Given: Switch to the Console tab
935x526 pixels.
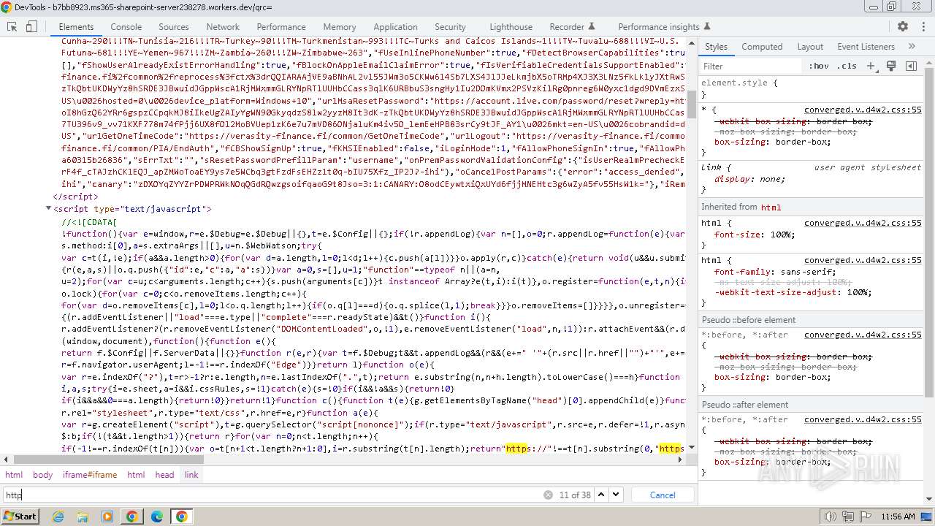Looking at the screenshot, I should (x=126, y=27).
